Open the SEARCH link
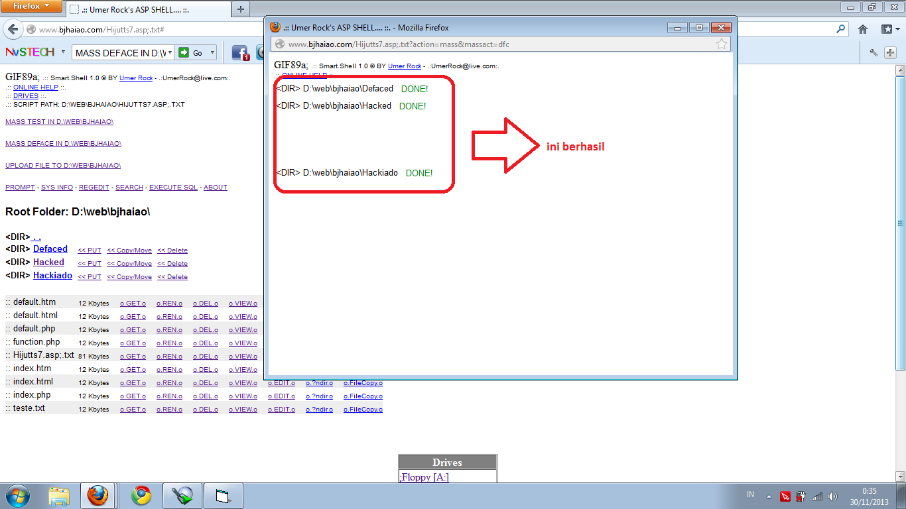Viewport: 906px width, 509px height. (x=129, y=188)
